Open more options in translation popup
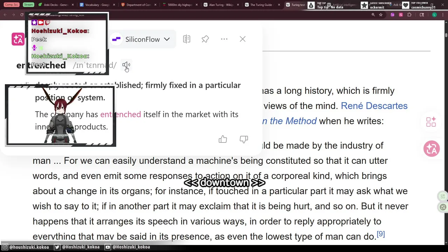Screen dimensions: 448x252 pos(224,39)
